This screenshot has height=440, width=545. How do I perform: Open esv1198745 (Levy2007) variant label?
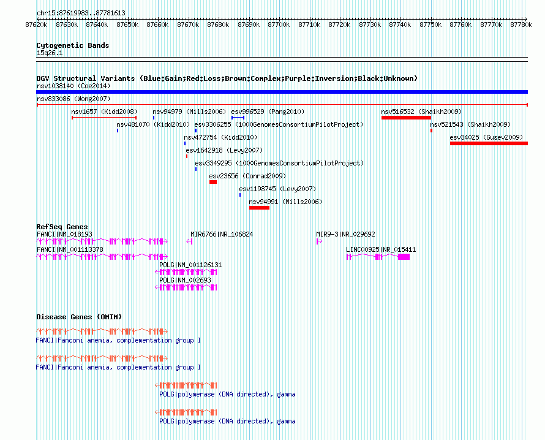click(x=277, y=189)
